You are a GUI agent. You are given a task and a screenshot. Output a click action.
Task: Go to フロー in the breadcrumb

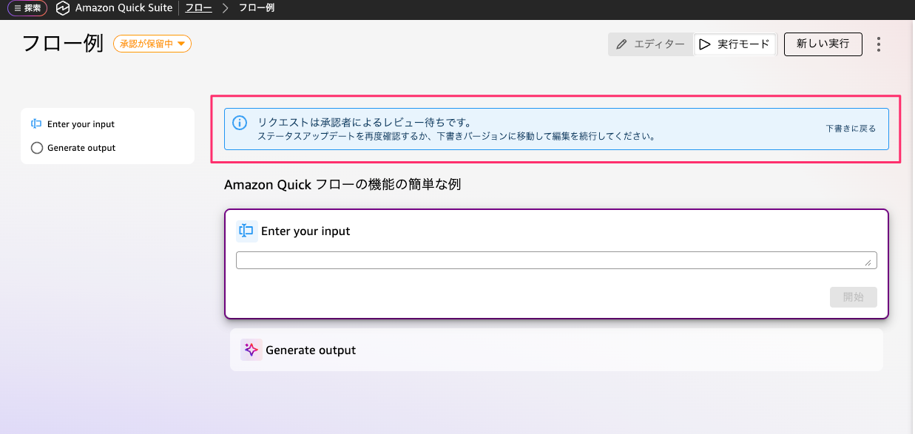(198, 8)
